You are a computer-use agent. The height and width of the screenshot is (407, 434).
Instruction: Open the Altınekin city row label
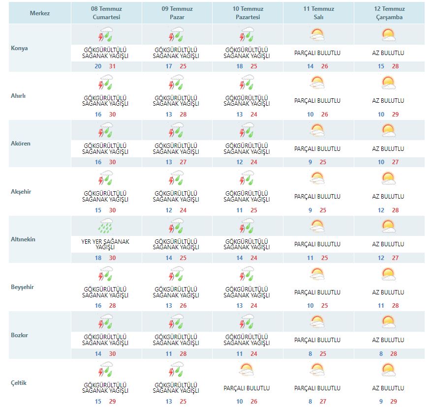coord(23,239)
